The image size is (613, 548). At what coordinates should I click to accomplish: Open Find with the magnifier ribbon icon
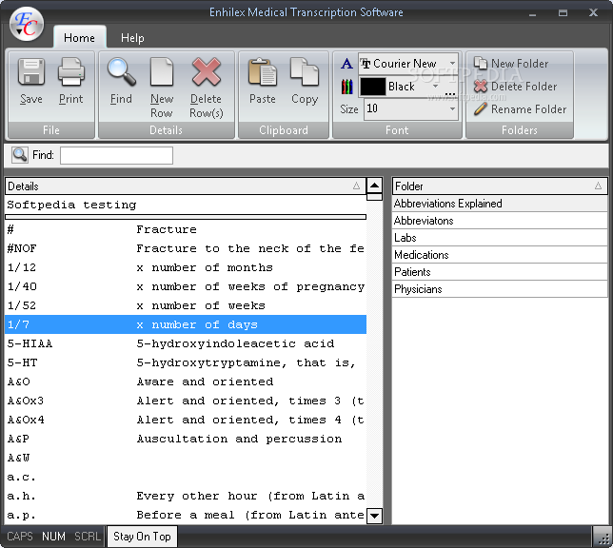[122, 72]
